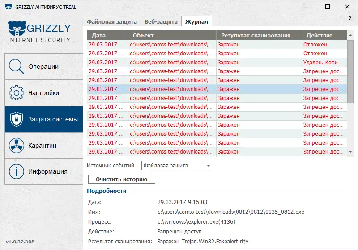Open the Информация section

point(44,172)
